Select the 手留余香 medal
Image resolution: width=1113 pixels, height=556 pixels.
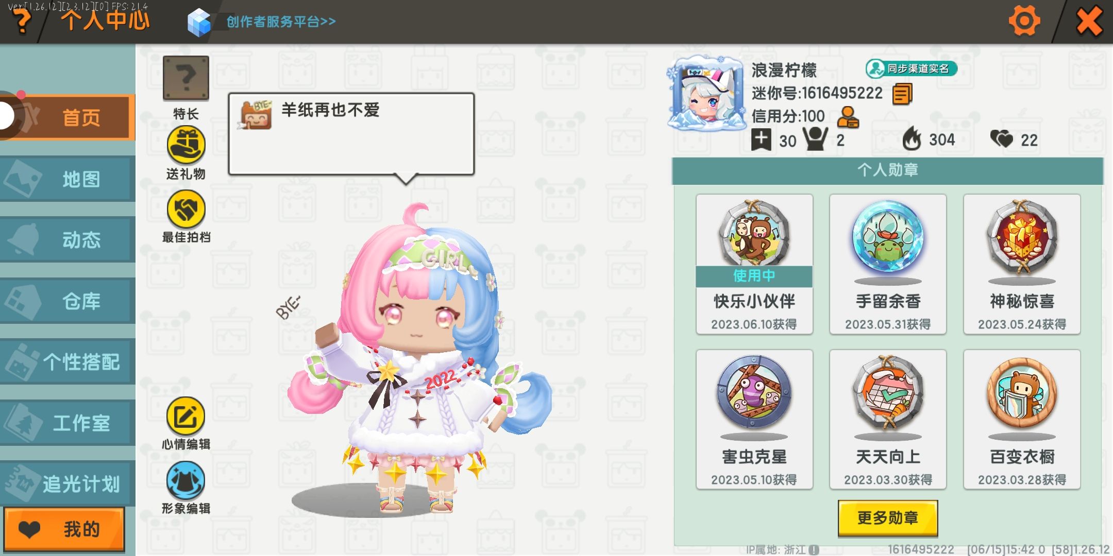(888, 264)
